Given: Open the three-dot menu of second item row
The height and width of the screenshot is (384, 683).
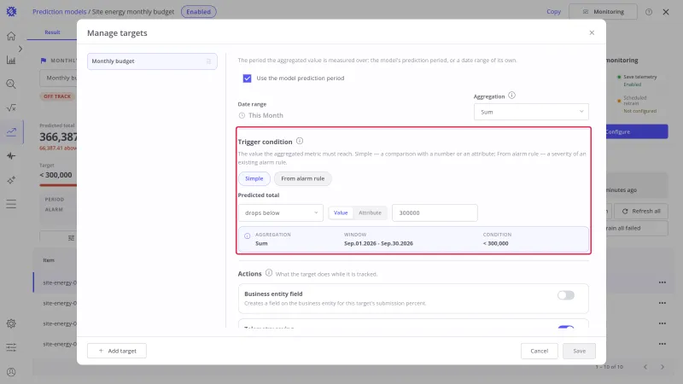Looking at the screenshot, I should pyautogui.click(x=663, y=303).
